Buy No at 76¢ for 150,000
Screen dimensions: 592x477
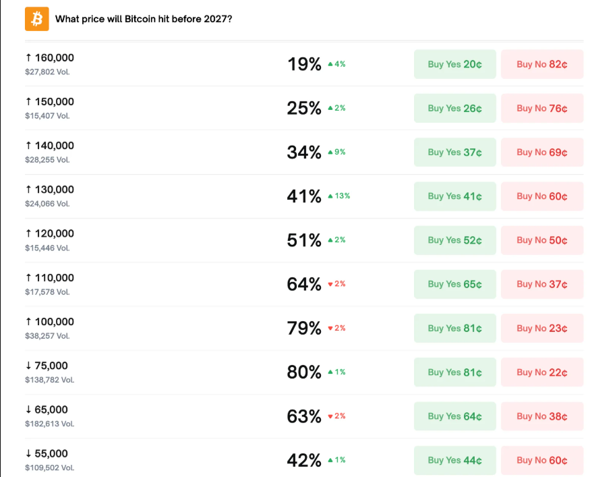click(541, 109)
